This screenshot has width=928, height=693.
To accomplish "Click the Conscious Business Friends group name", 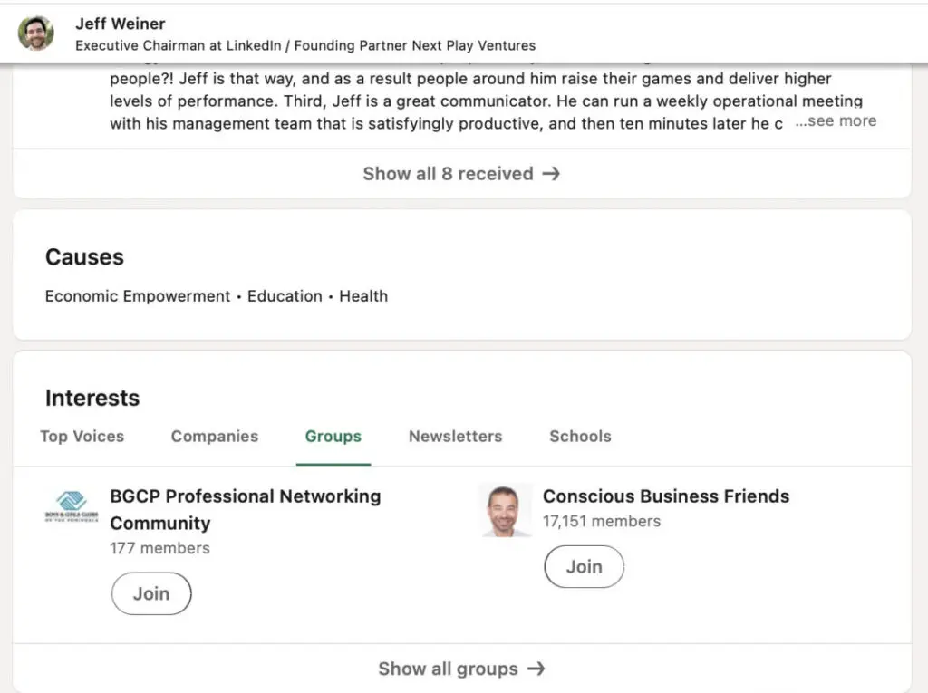I will [666, 496].
